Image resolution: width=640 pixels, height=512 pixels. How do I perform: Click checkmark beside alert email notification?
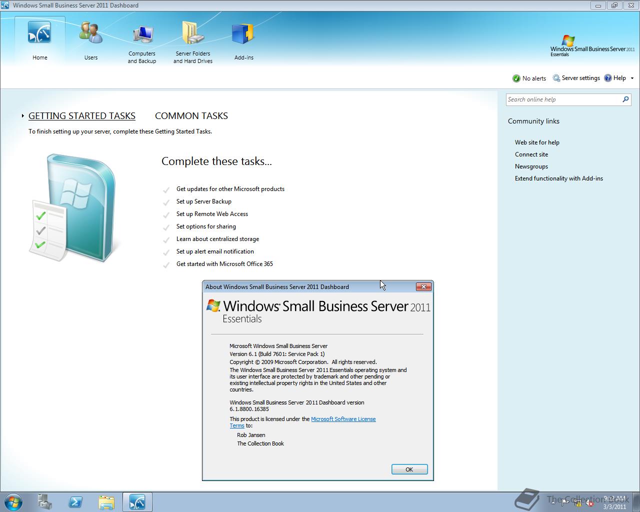166,252
